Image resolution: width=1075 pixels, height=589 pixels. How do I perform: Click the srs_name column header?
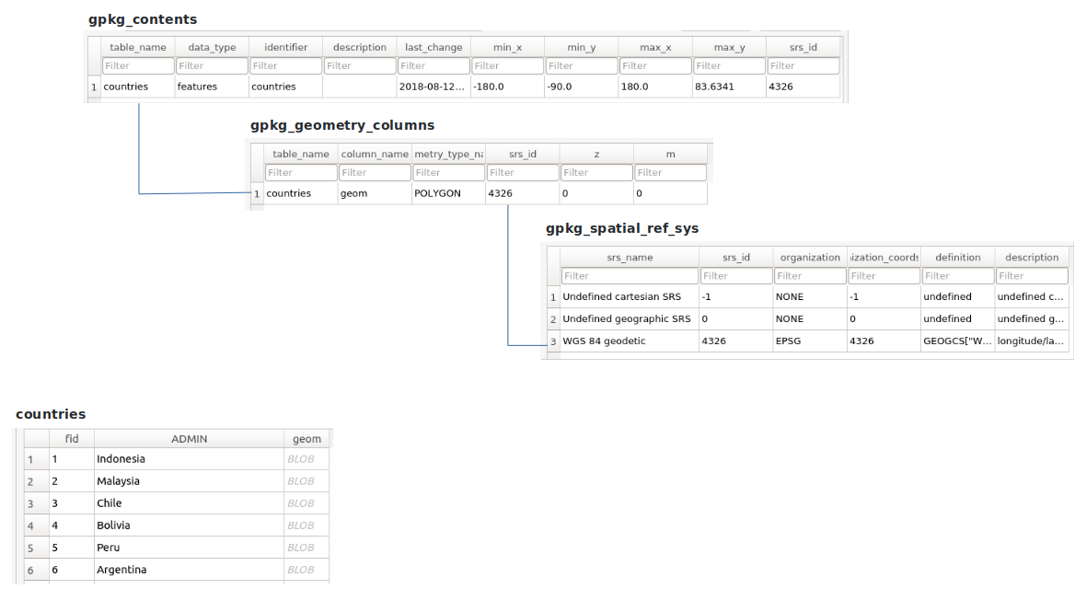(x=630, y=257)
